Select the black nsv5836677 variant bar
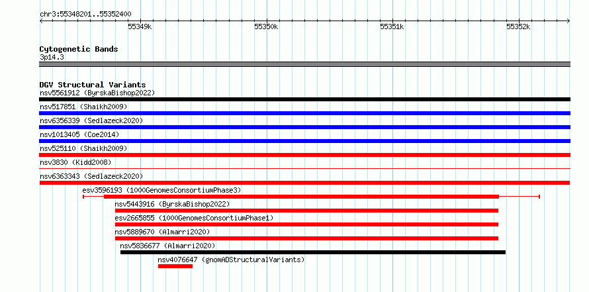 click(313, 252)
